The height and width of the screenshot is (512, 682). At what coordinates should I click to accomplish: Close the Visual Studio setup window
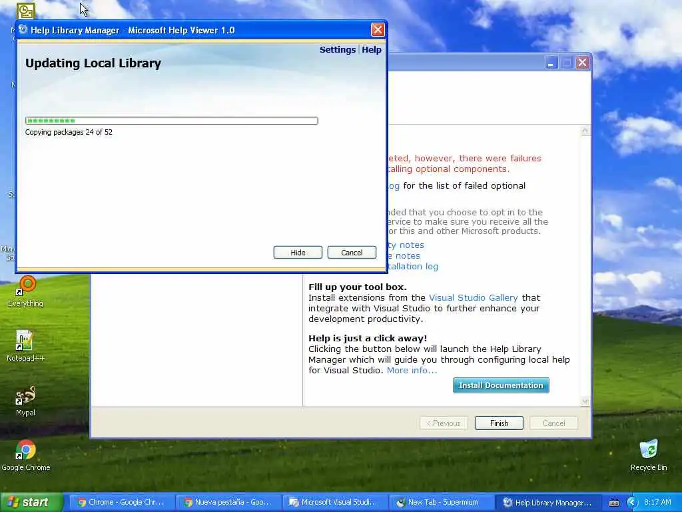582,63
